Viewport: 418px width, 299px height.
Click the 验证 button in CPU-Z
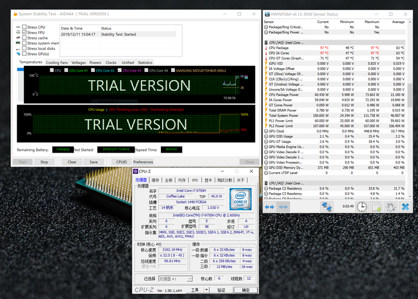pyautogui.click(x=221, y=290)
